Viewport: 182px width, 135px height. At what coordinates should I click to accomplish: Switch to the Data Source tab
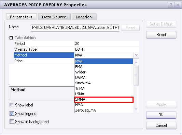pos(54,17)
